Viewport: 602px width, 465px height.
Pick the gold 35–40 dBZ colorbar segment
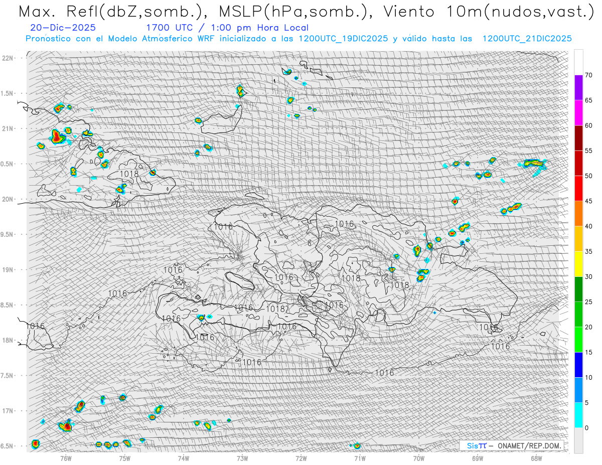[x=578, y=239]
